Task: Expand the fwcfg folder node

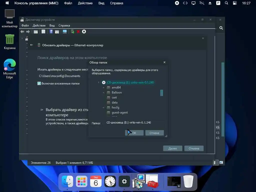Action: click(x=103, y=107)
